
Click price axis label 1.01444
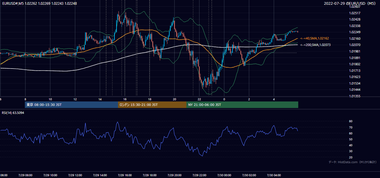[355, 90]
